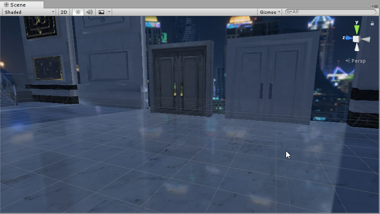Click the right gray axis cone

click(x=365, y=39)
